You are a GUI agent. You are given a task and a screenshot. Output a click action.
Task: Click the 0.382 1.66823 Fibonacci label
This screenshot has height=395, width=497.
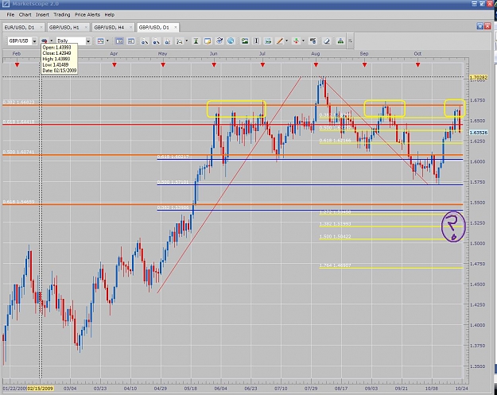19,103
